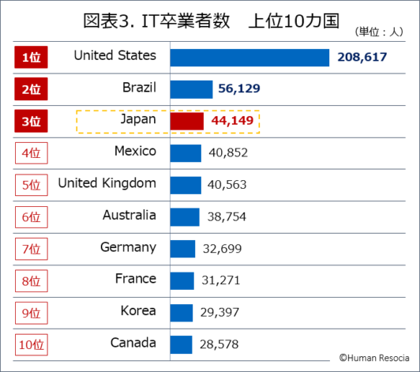
Task: Click the (単位：人) unit label
Action: click(379, 32)
